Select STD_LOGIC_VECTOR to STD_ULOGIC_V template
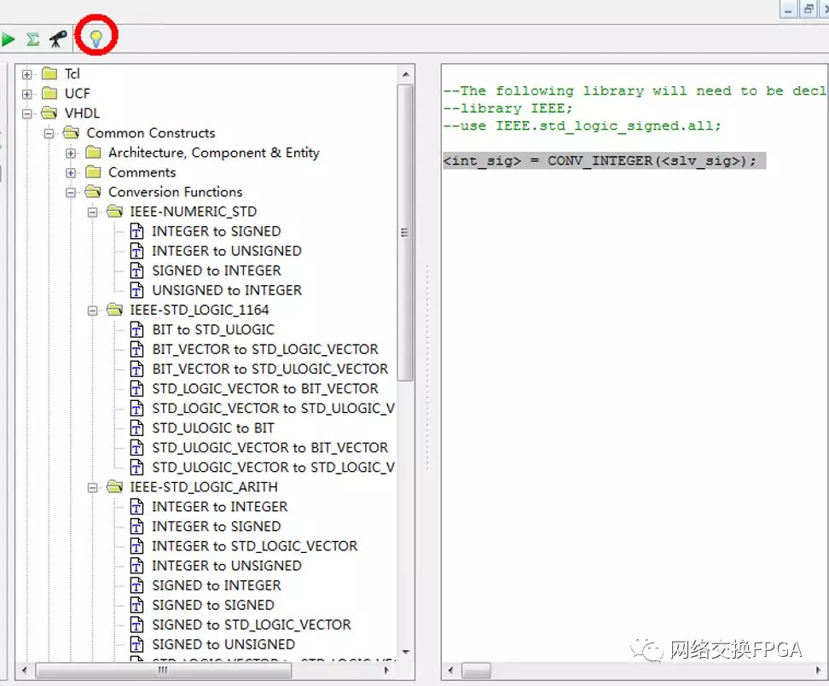Image resolution: width=829 pixels, height=686 pixels. 273,409
